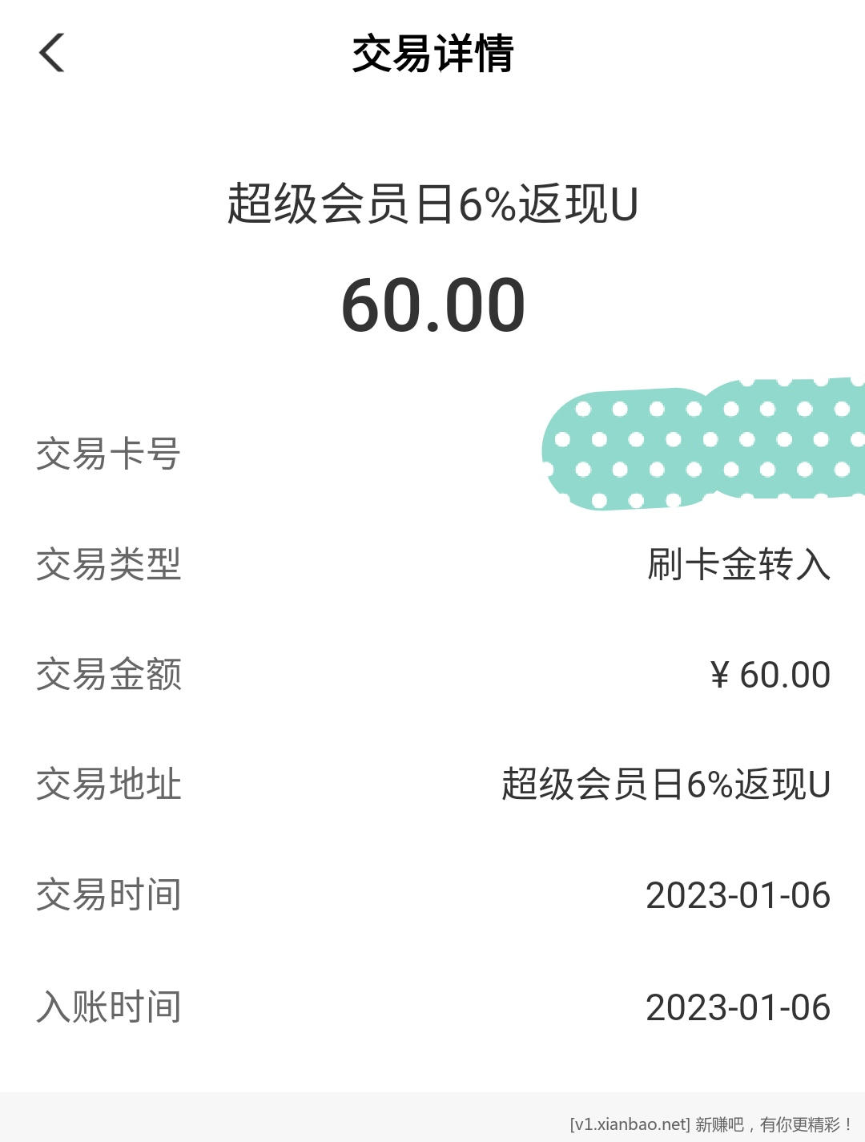The width and height of the screenshot is (865, 1142).
Task: Tap the 交易卡号 label
Action: pyautogui.click(x=108, y=454)
